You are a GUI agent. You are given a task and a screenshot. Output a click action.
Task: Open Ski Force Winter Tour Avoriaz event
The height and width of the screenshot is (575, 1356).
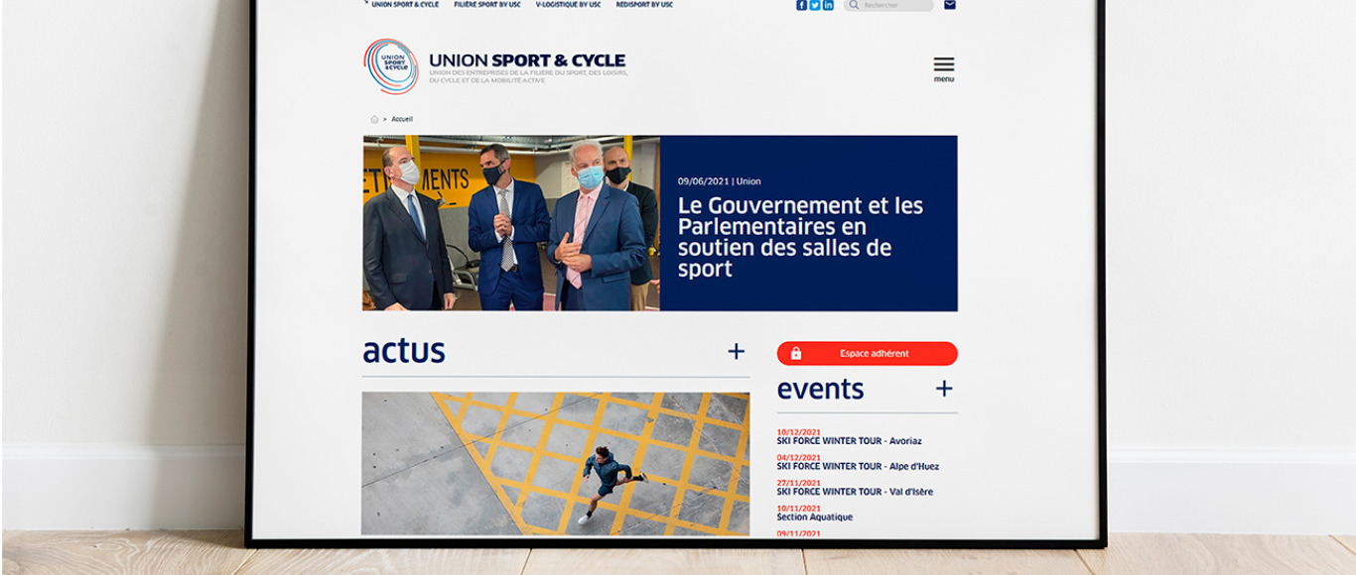tap(850, 441)
